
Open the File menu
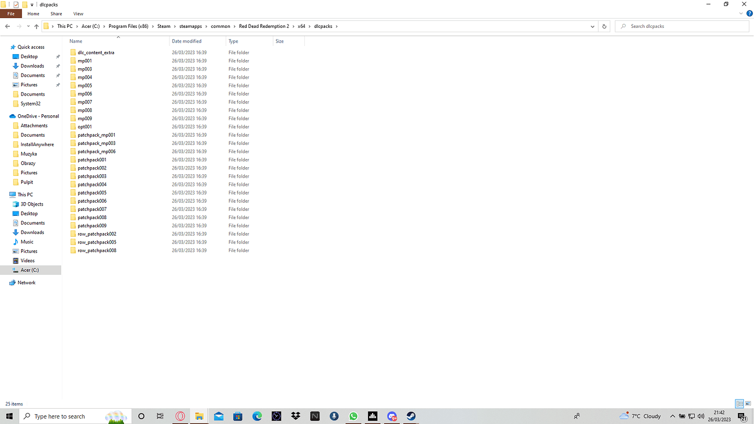pyautogui.click(x=11, y=14)
